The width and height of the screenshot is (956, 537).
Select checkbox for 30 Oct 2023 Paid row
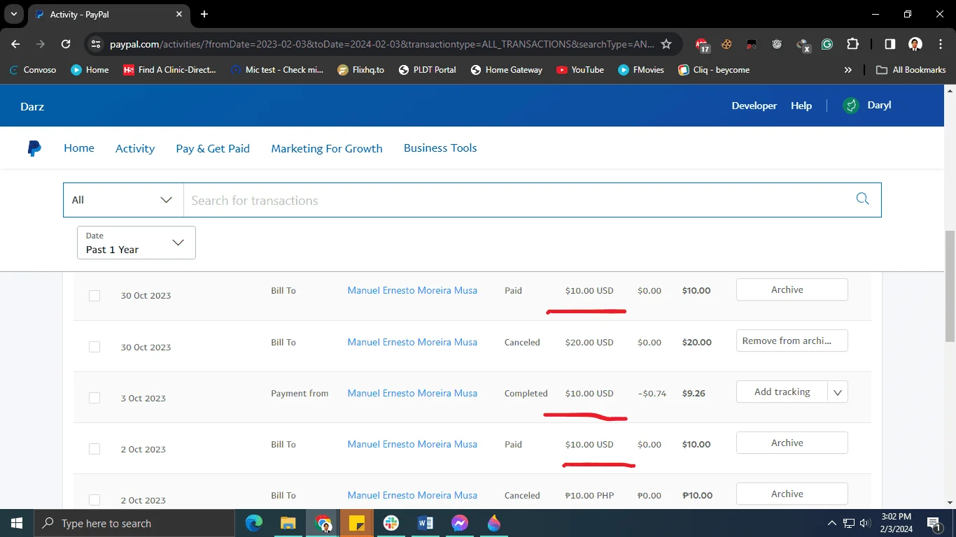pos(94,296)
